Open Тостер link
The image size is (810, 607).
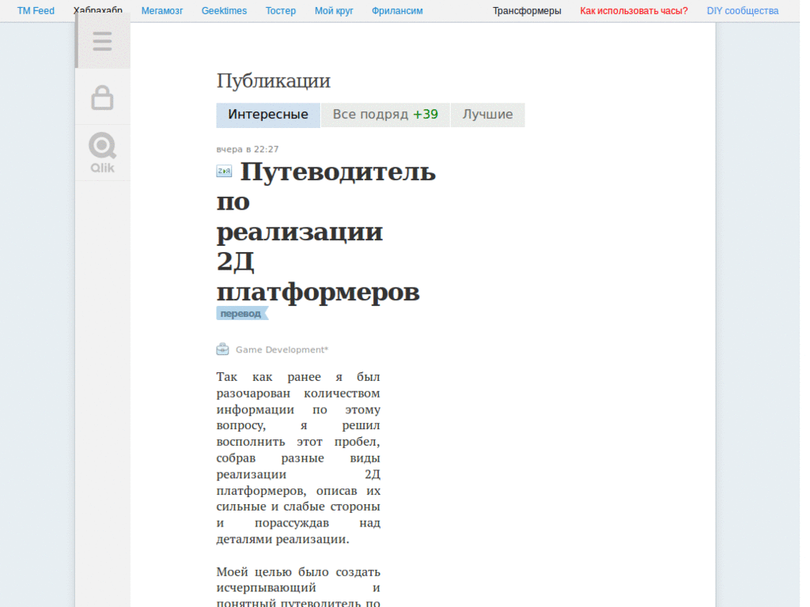pyautogui.click(x=281, y=11)
